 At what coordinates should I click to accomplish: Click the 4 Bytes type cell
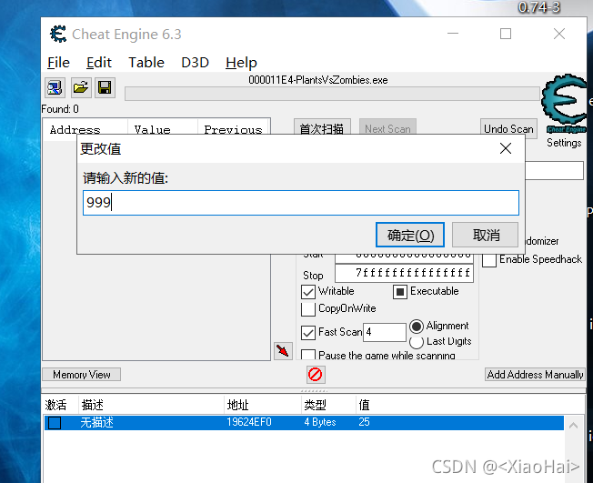pyautogui.click(x=320, y=422)
